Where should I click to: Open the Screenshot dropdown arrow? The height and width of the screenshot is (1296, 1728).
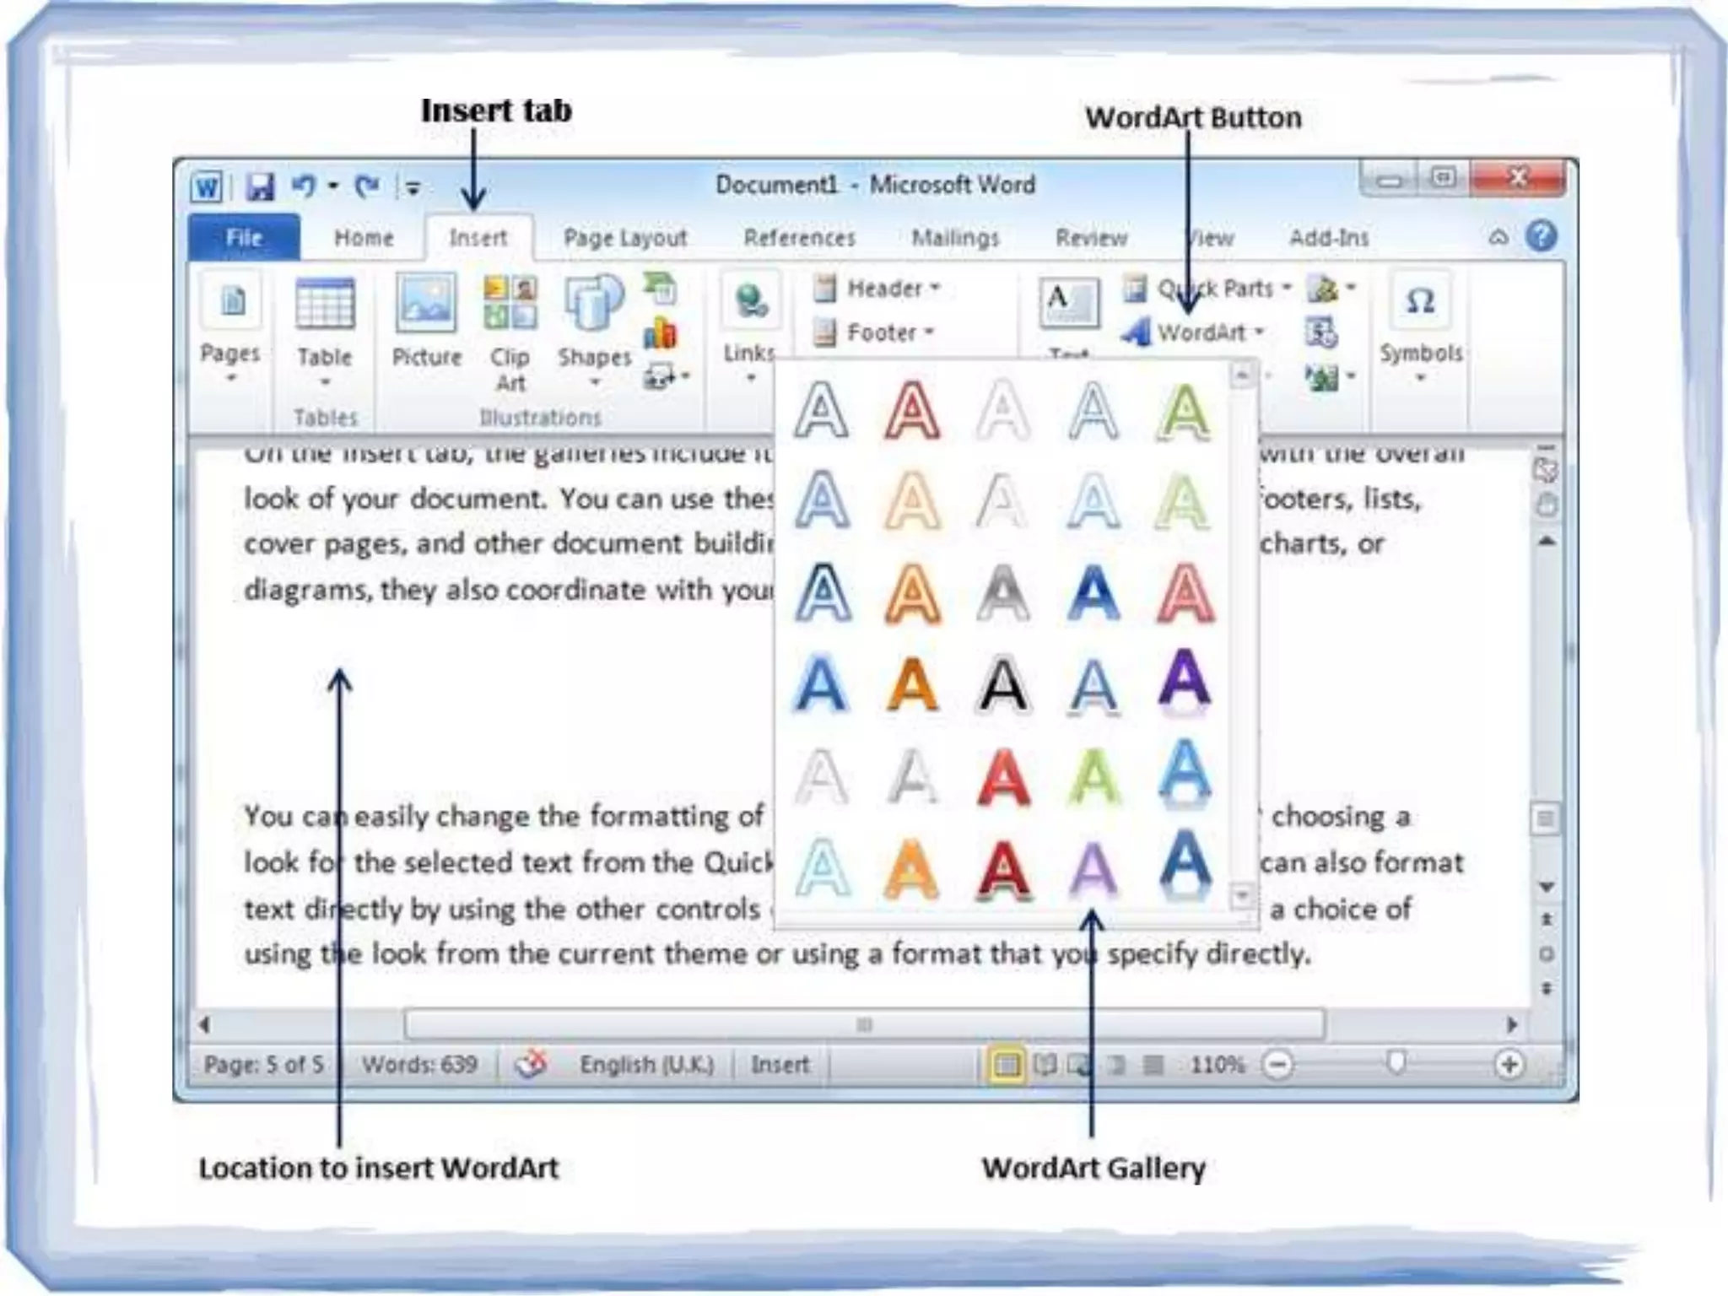[x=685, y=376]
